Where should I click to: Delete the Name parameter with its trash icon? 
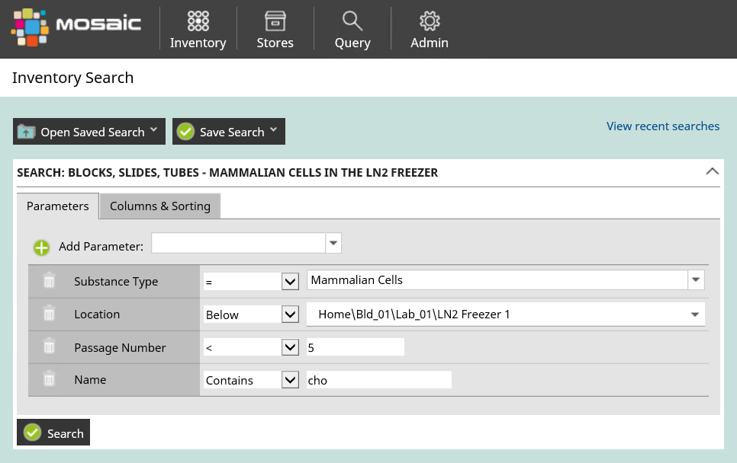(x=49, y=379)
